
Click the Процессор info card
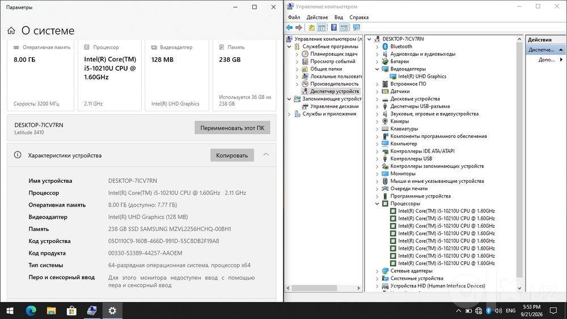[x=109, y=75]
